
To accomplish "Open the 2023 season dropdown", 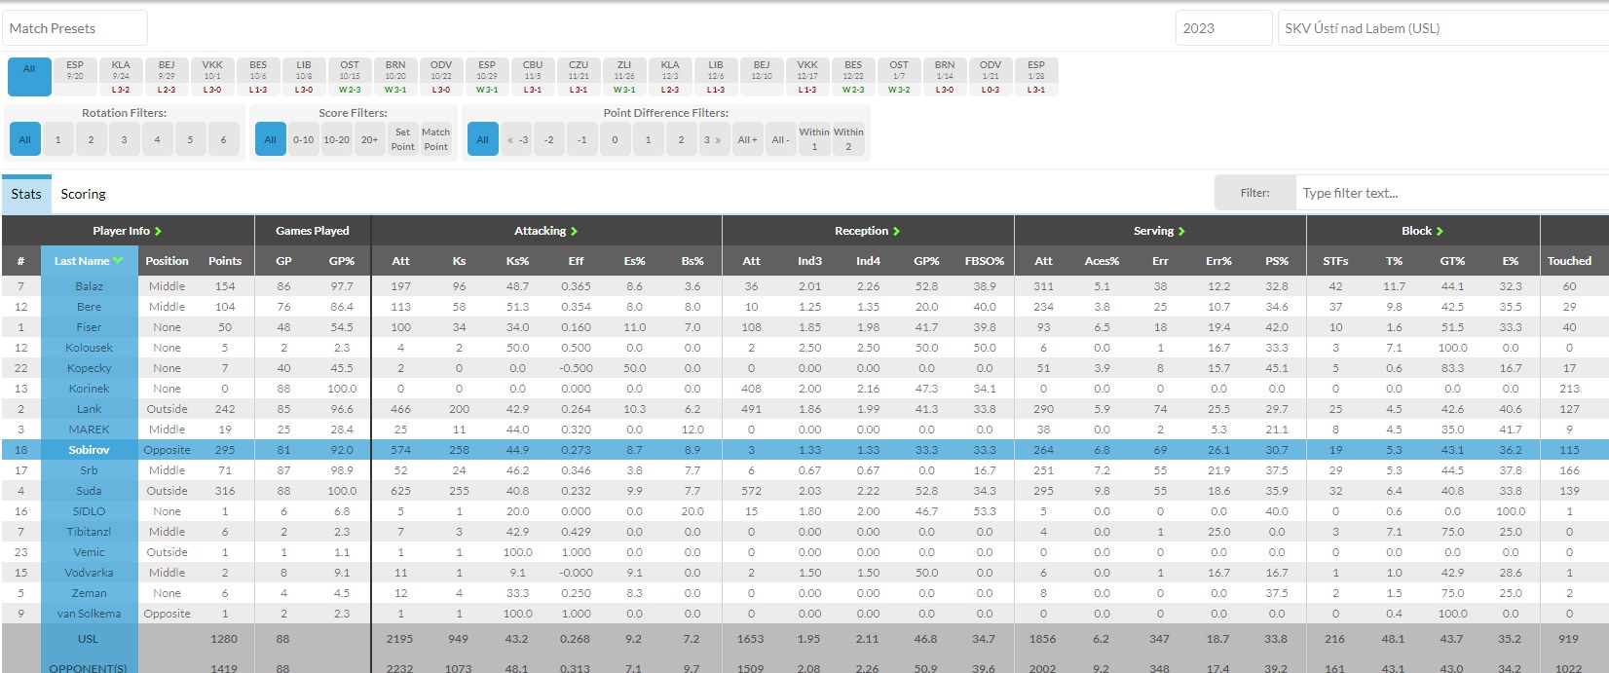I will pyautogui.click(x=1222, y=28).
